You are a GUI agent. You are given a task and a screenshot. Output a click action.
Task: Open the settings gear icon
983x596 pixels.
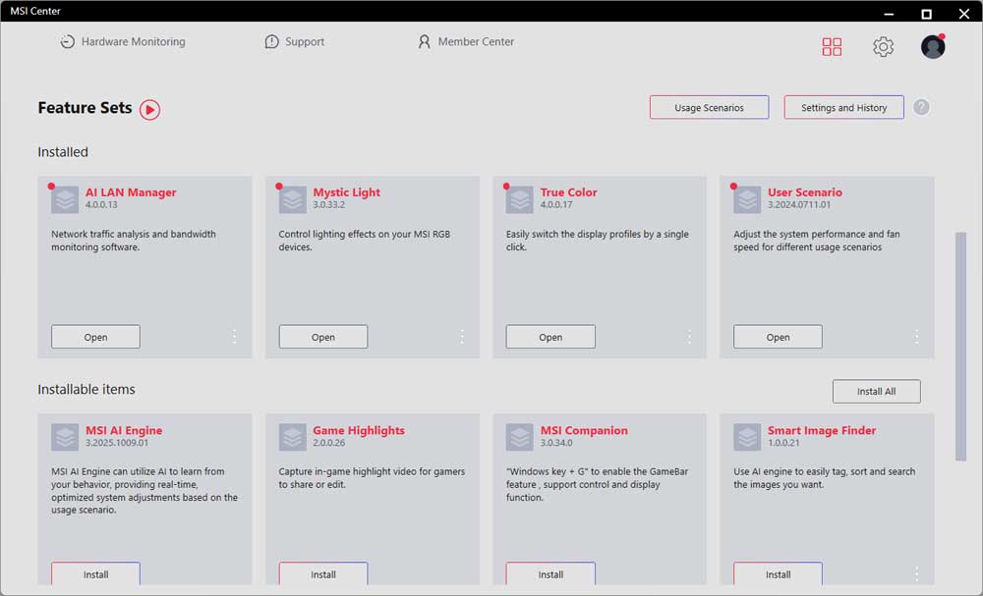883,46
